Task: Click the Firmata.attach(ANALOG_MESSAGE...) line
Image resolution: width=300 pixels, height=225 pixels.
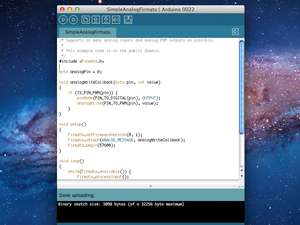Action: pyautogui.click(x=126, y=140)
